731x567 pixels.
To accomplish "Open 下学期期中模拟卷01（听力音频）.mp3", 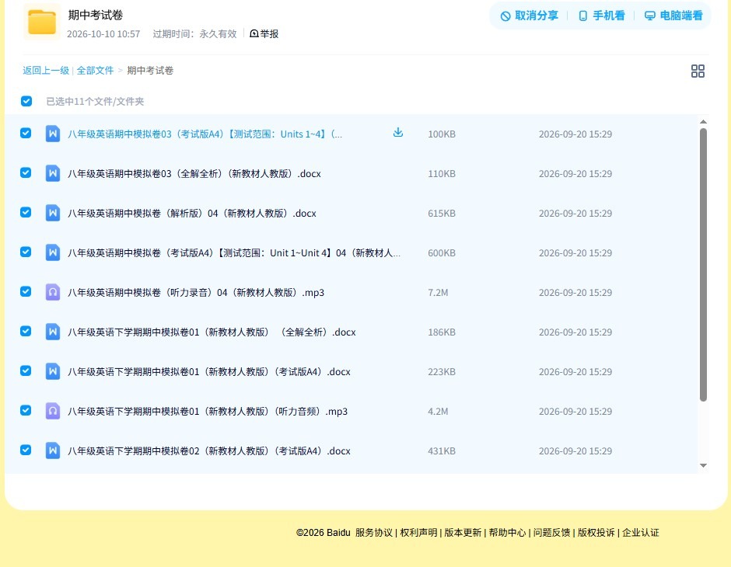I will coord(208,411).
